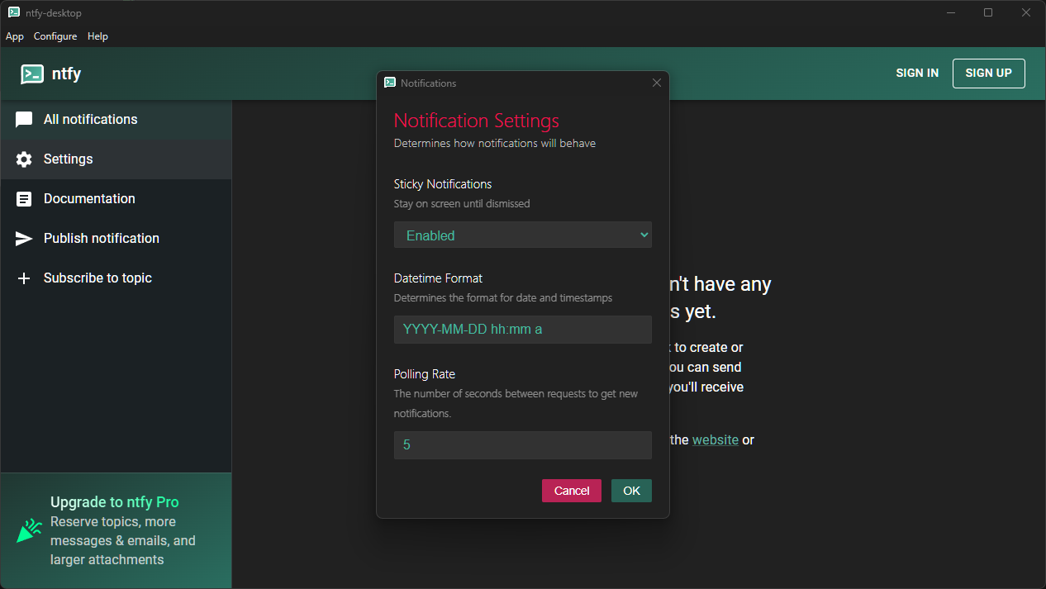Click the plus icon for Subscribe to topic
The width and height of the screenshot is (1046, 589).
(24, 278)
